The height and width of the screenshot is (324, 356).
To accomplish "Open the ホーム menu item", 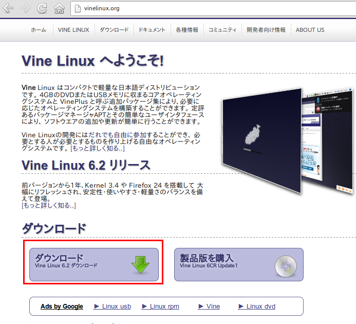I will tap(39, 30).
